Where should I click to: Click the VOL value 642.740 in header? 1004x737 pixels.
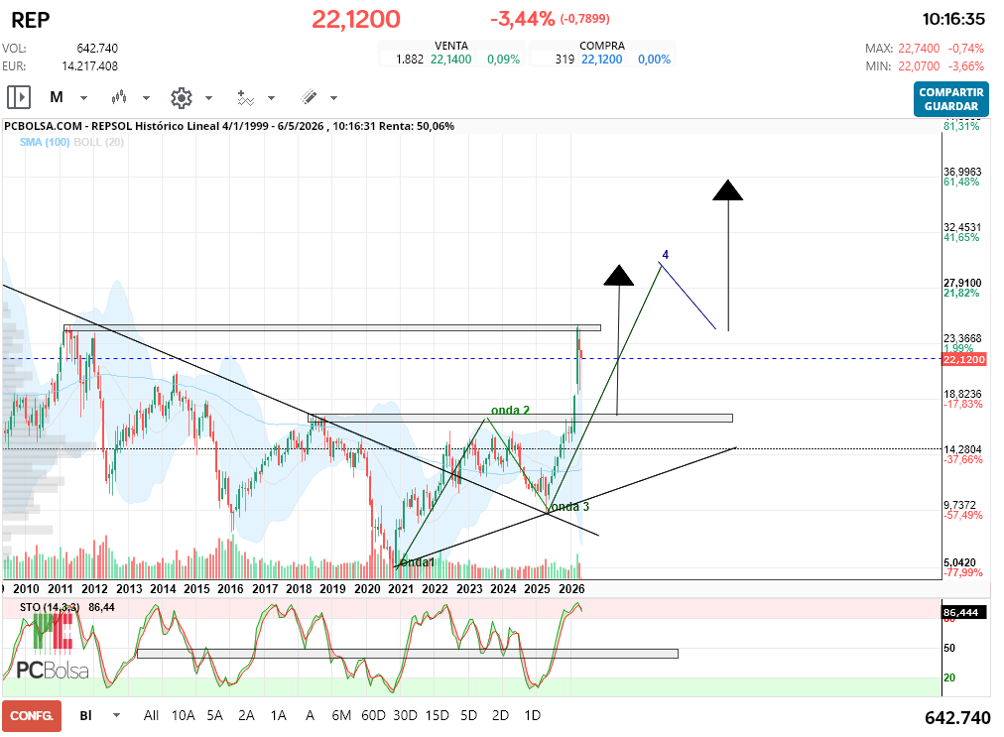tap(97, 49)
